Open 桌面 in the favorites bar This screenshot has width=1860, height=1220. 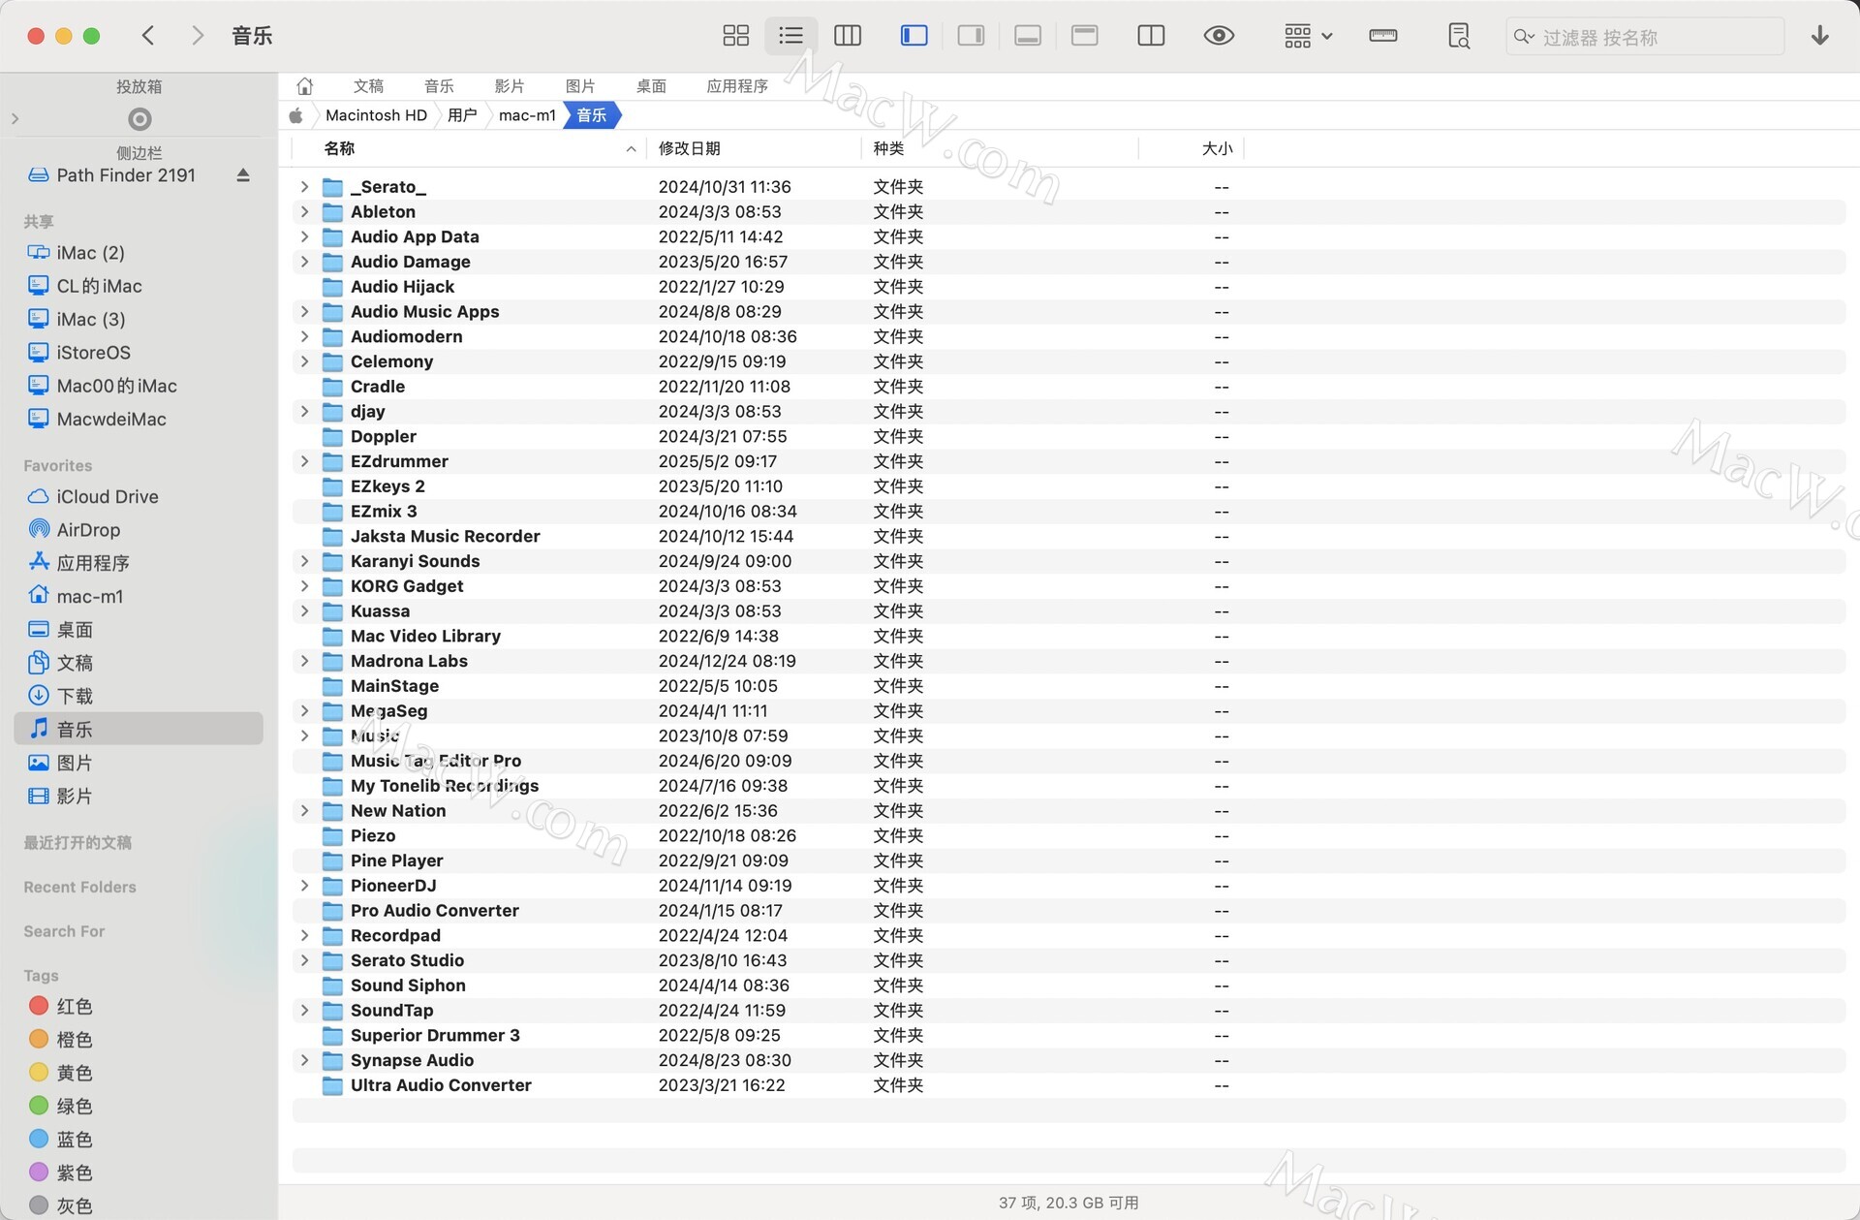[x=651, y=86]
